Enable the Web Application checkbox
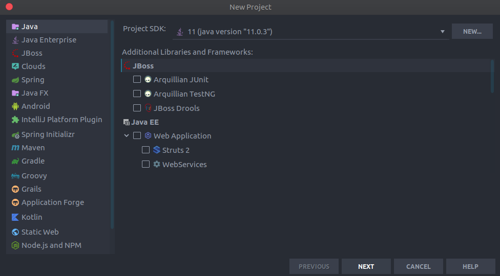The image size is (500, 276). click(137, 135)
